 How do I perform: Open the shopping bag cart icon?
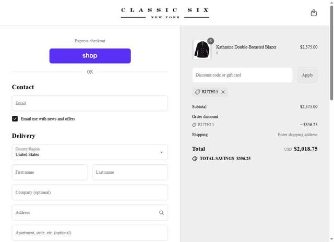314,13
